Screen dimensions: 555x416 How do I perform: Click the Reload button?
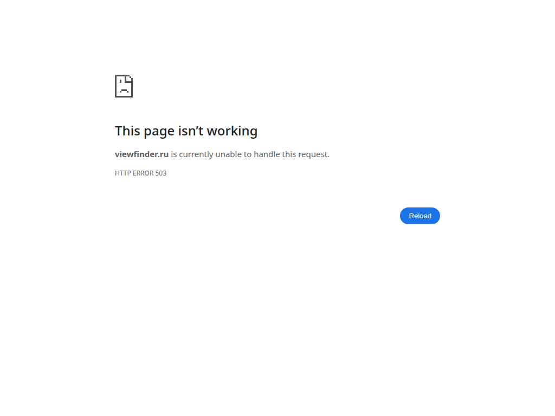[x=420, y=216]
